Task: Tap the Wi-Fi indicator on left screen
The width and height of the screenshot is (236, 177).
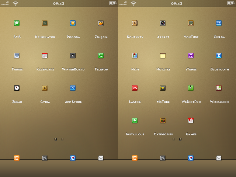Action: (x=15, y=3)
